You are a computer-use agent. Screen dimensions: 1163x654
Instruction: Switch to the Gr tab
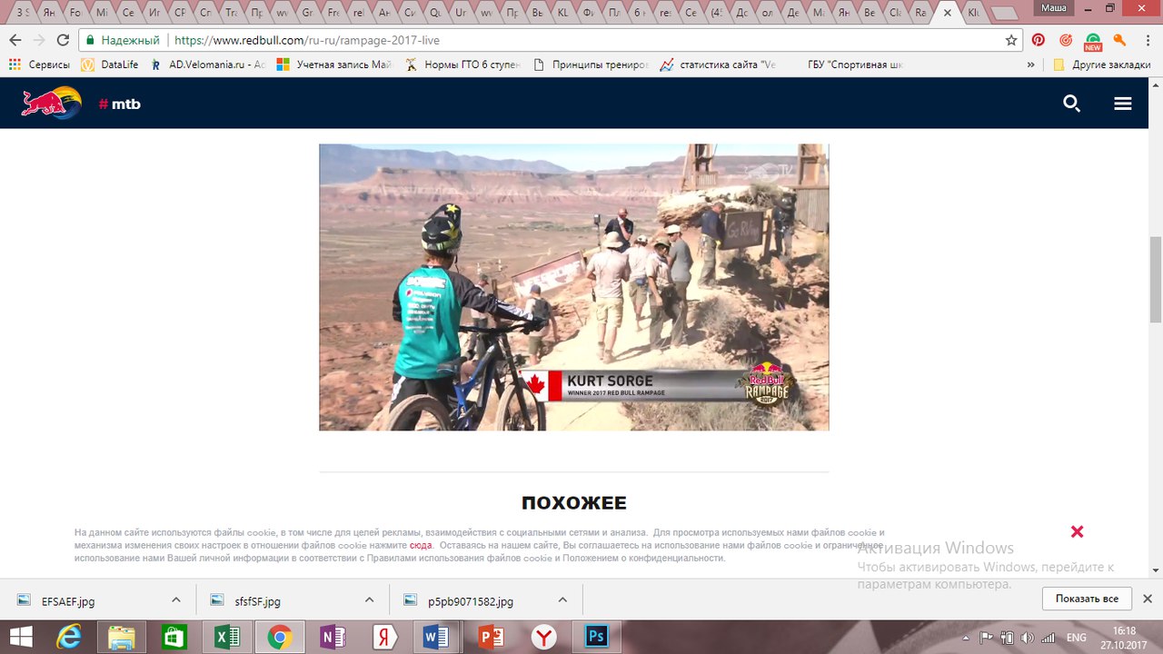tap(307, 14)
